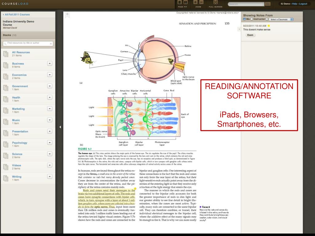Select the Me notes radio button
The image size is (315, 236).
coord(245,19)
